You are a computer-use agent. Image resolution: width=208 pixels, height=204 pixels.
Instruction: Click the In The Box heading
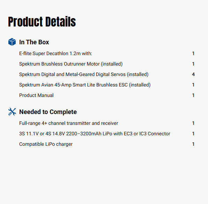(x=34, y=42)
